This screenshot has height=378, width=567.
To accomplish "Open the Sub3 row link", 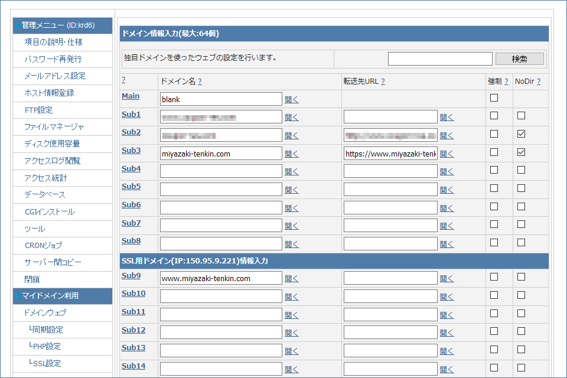I will pos(131,151).
